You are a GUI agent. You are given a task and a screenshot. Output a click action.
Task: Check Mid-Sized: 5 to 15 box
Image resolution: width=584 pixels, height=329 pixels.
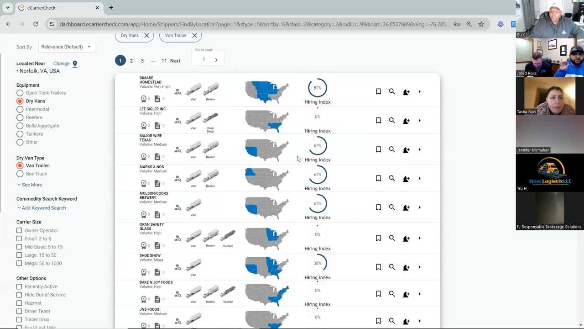19,247
